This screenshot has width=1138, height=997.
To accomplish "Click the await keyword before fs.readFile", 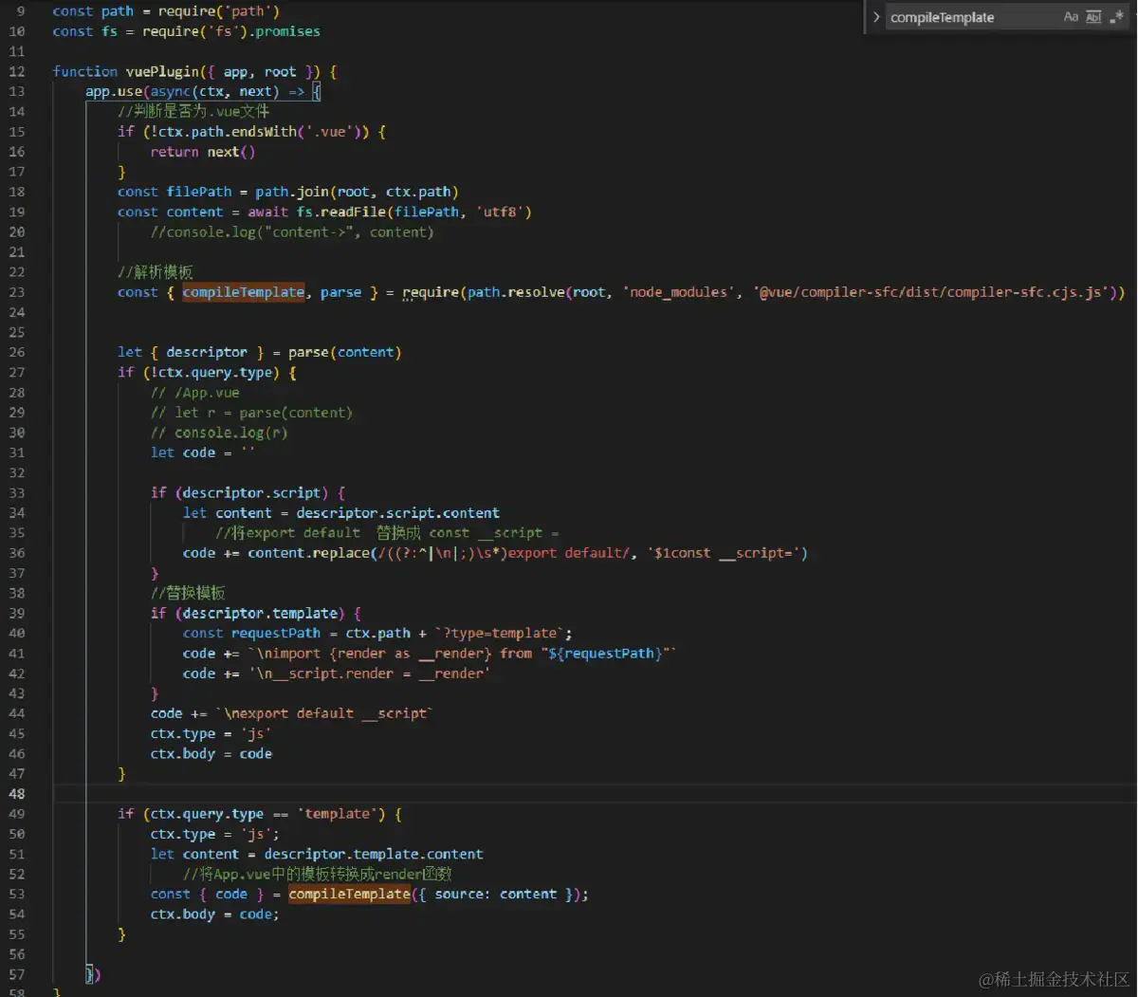I will pyautogui.click(x=267, y=212).
